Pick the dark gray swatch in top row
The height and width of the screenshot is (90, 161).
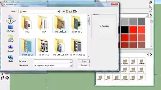(x=141, y=22)
